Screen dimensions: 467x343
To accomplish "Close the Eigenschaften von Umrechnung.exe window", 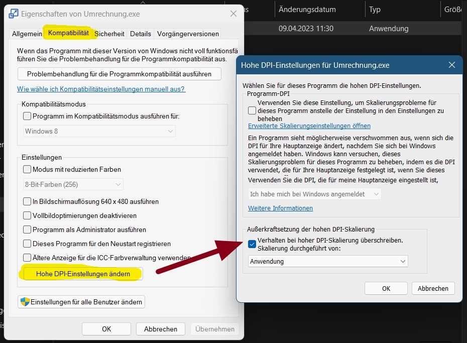I will coord(233,14).
